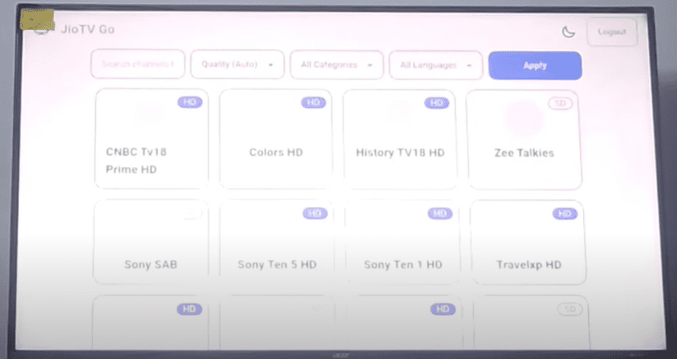677x359 pixels.
Task: Expand the All Categories dropdown
Action: pyautogui.click(x=337, y=65)
